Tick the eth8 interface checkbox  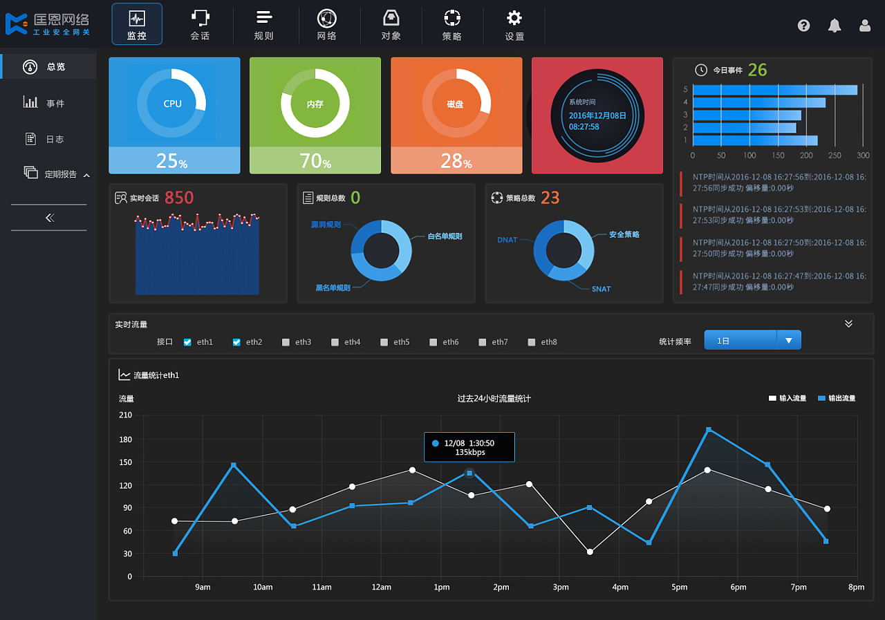pyautogui.click(x=532, y=342)
